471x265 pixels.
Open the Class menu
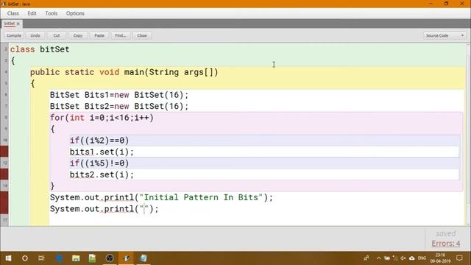point(13,13)
